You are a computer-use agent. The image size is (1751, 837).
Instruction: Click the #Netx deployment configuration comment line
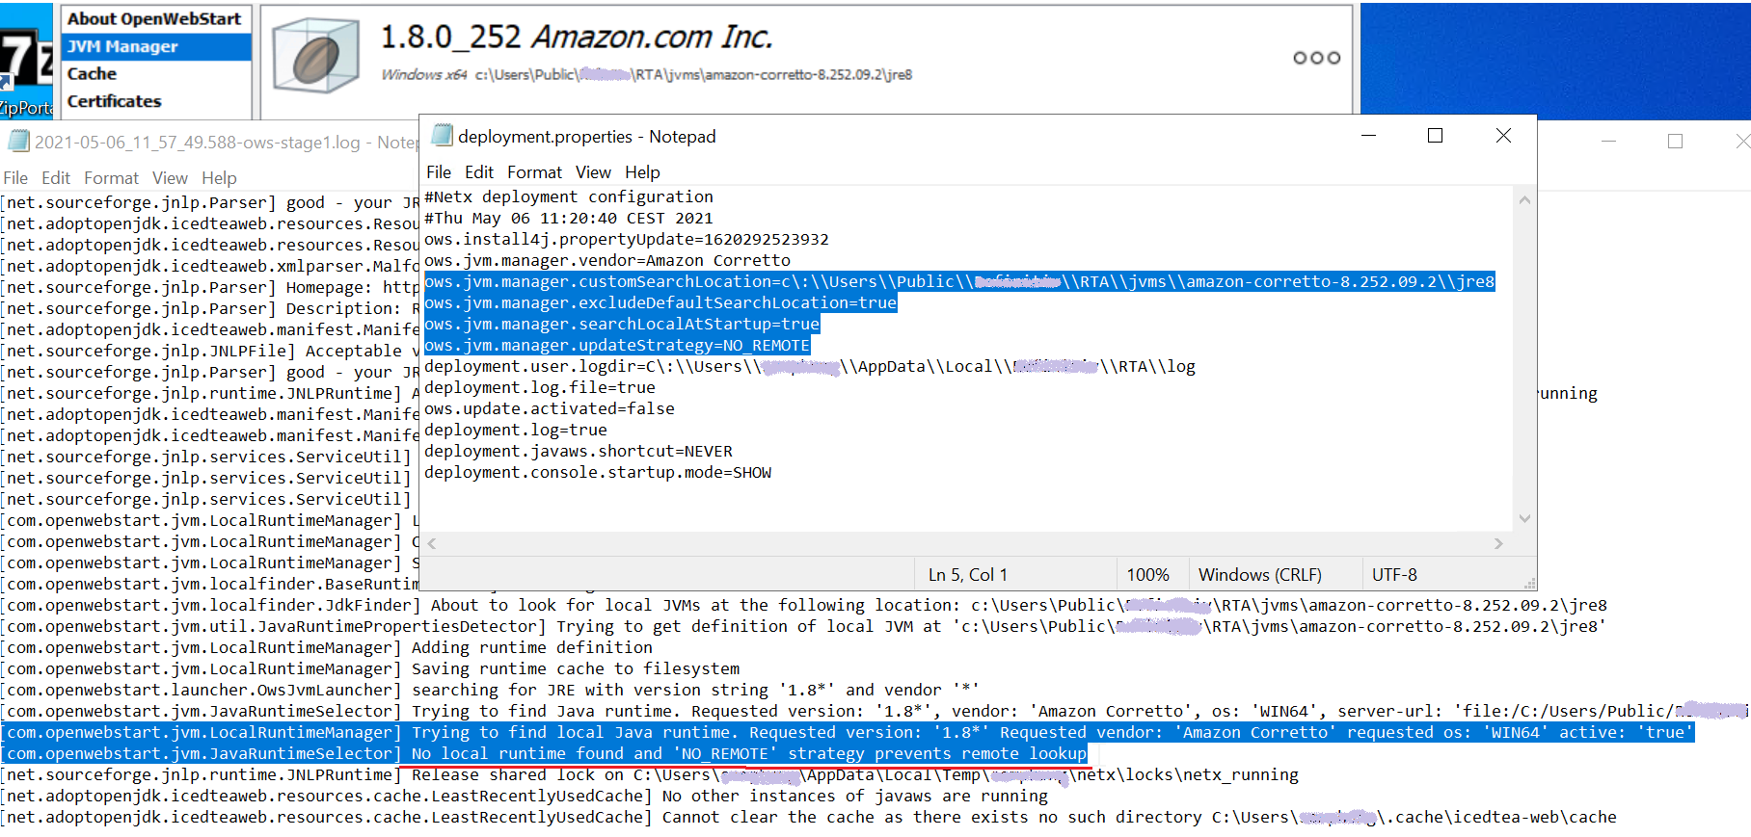tap(569, 196)
